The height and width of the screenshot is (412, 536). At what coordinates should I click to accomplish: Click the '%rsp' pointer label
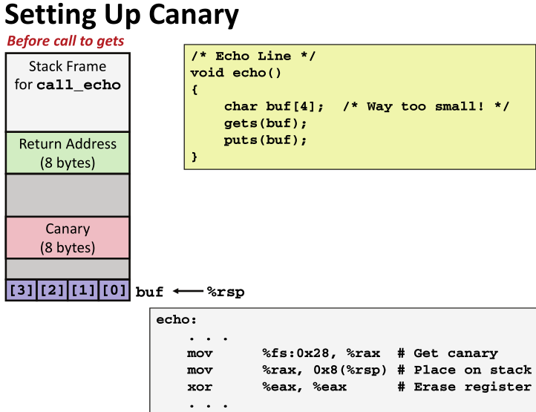tap(226, 292)
